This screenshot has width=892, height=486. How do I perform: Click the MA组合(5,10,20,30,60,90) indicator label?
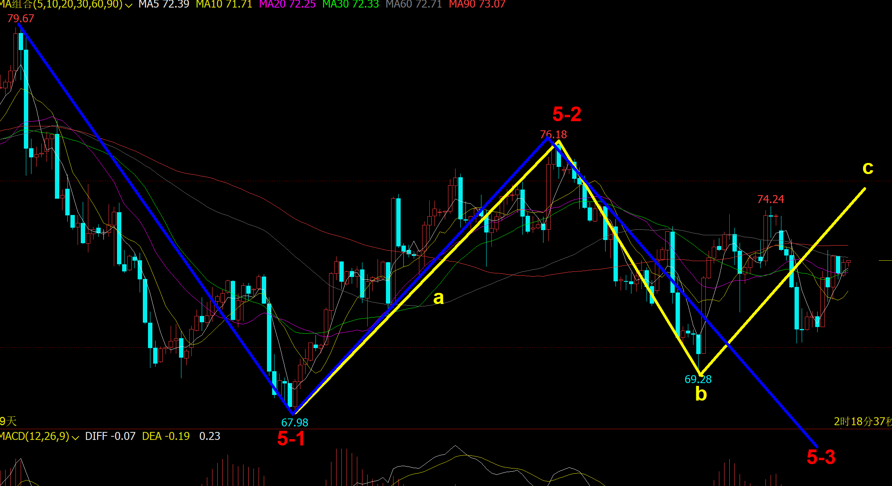click(61, 4)
